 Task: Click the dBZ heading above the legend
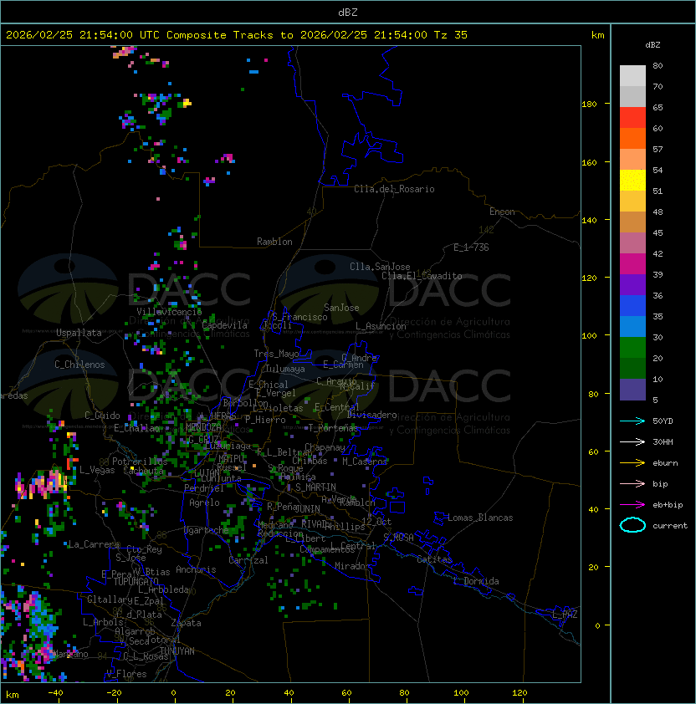(x=652, y=45)
